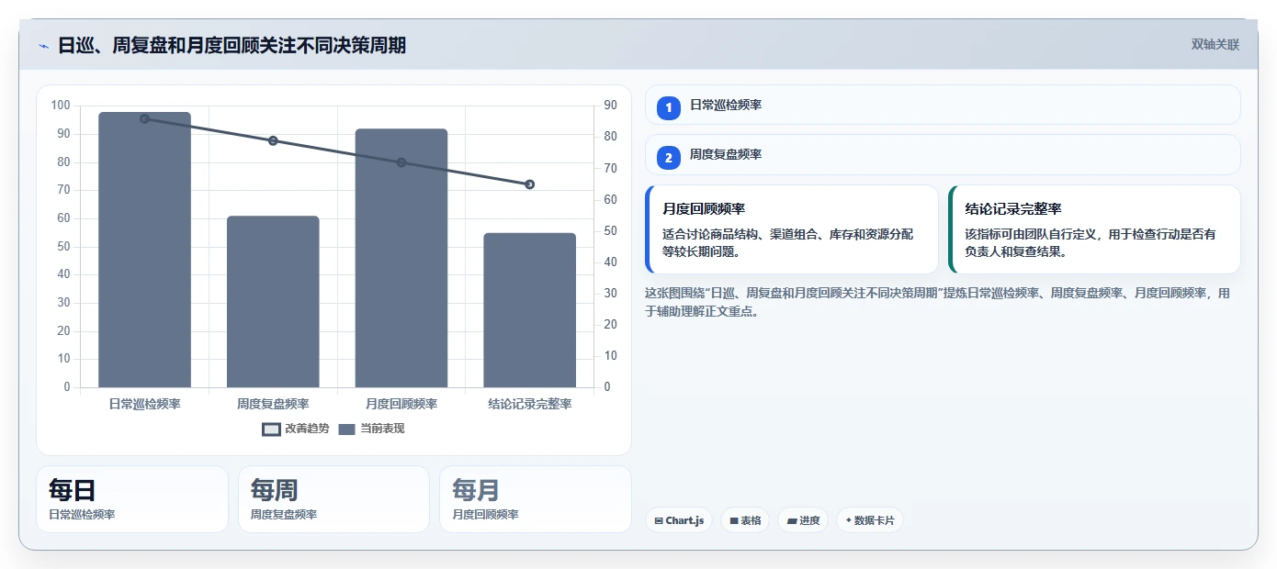Click the trend line point above 日常巡检频率
Screen dimensions: 1277x569
coord(144,118)
